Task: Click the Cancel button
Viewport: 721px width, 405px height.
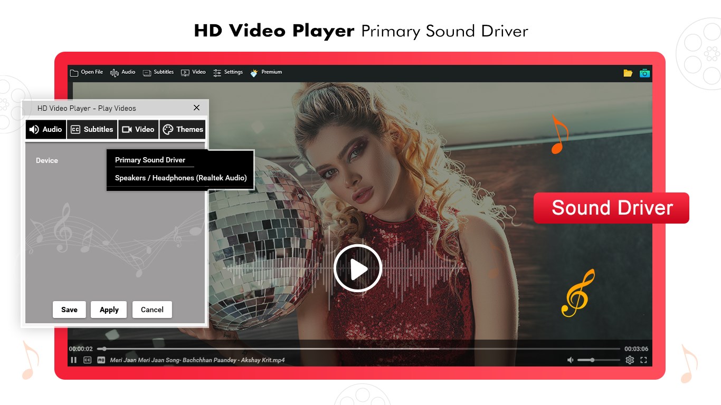Action: pos(152,310)
